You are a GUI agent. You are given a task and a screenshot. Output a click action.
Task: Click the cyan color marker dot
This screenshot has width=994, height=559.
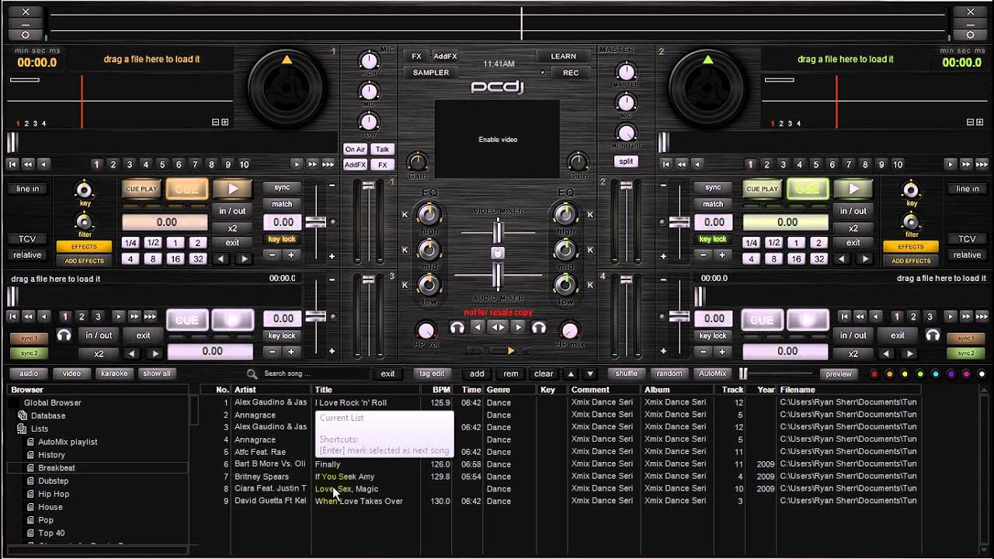(x=935, y=374)
